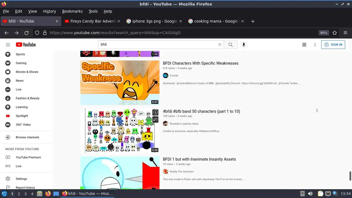
Task: Open the Help menu
Action: tap(108, 11)
